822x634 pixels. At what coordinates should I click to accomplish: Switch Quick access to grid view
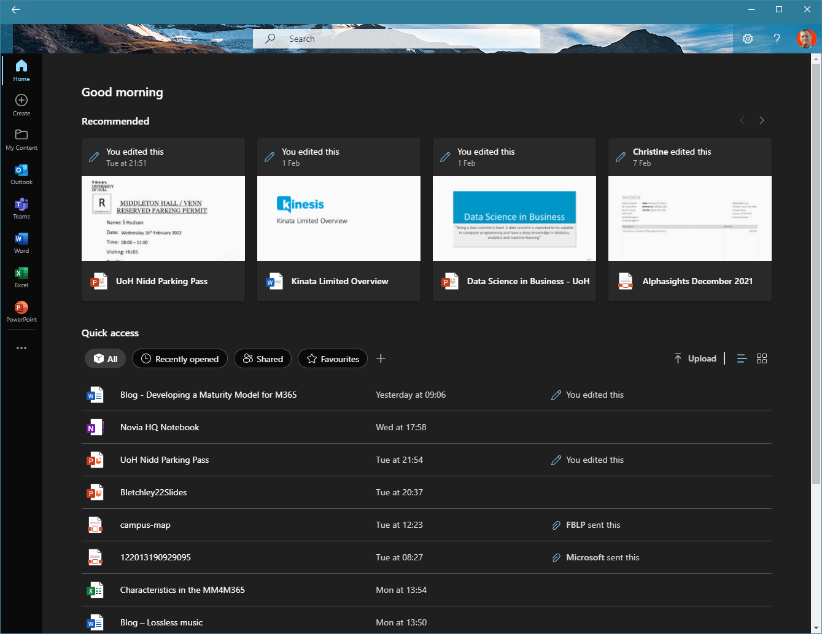pos(762,358)
